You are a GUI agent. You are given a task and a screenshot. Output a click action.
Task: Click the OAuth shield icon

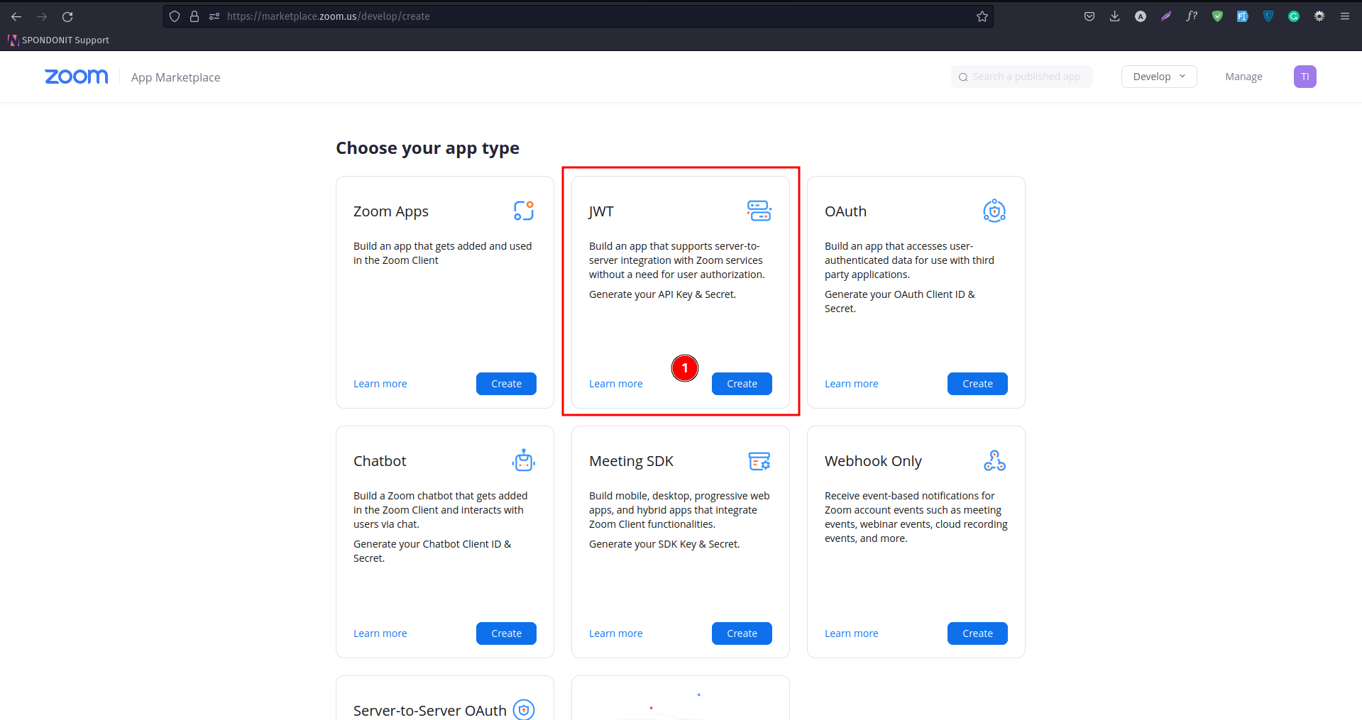(994, 211)
